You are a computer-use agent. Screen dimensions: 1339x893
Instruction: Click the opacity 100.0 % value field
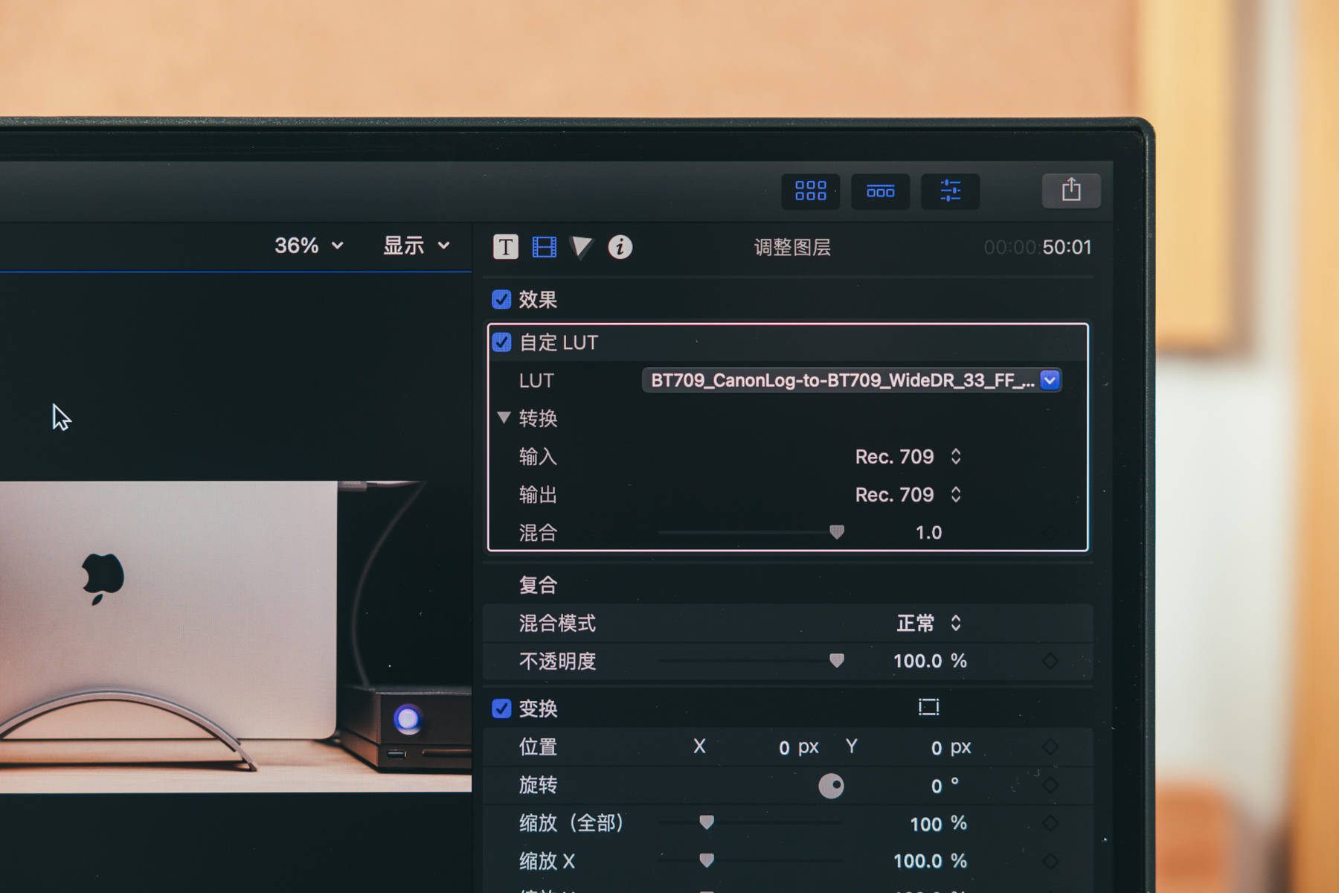(930, 661)
